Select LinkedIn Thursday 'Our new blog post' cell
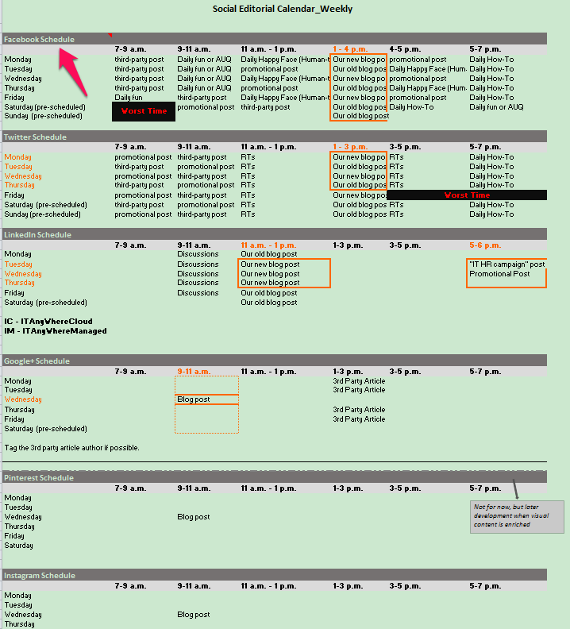 [270, 283]
